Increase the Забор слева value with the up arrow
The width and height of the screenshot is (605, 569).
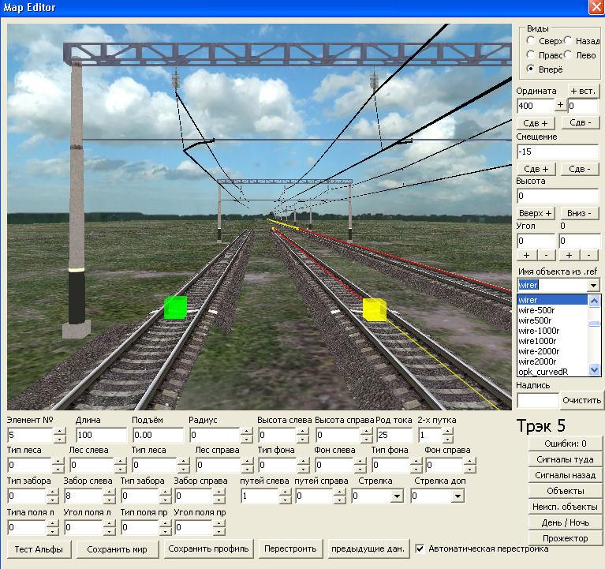click(x=108, y=492)
